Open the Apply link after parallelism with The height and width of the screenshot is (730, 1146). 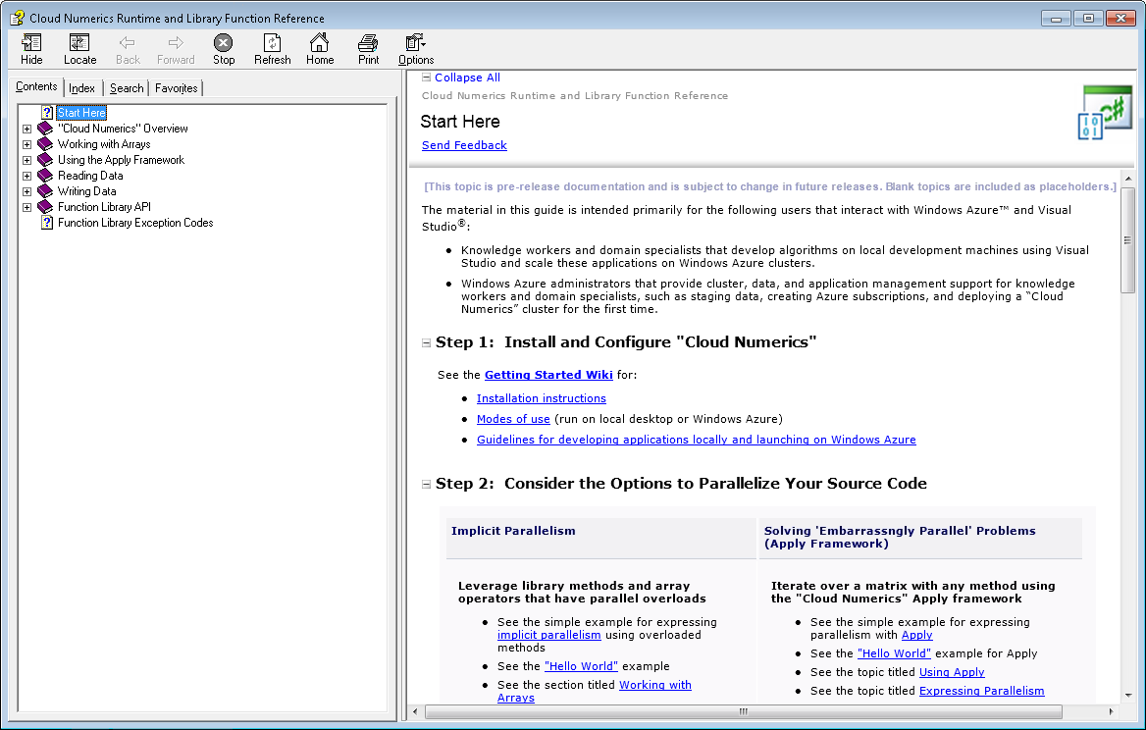(x=916, y=635)
